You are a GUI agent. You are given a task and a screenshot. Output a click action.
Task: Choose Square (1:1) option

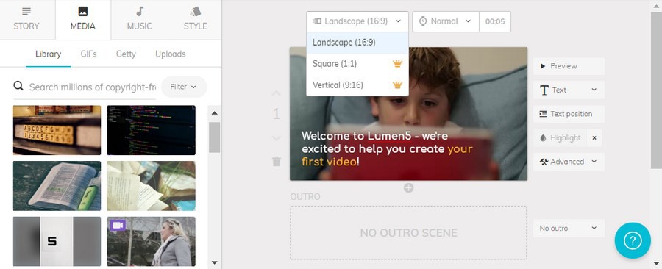[357, 64]
